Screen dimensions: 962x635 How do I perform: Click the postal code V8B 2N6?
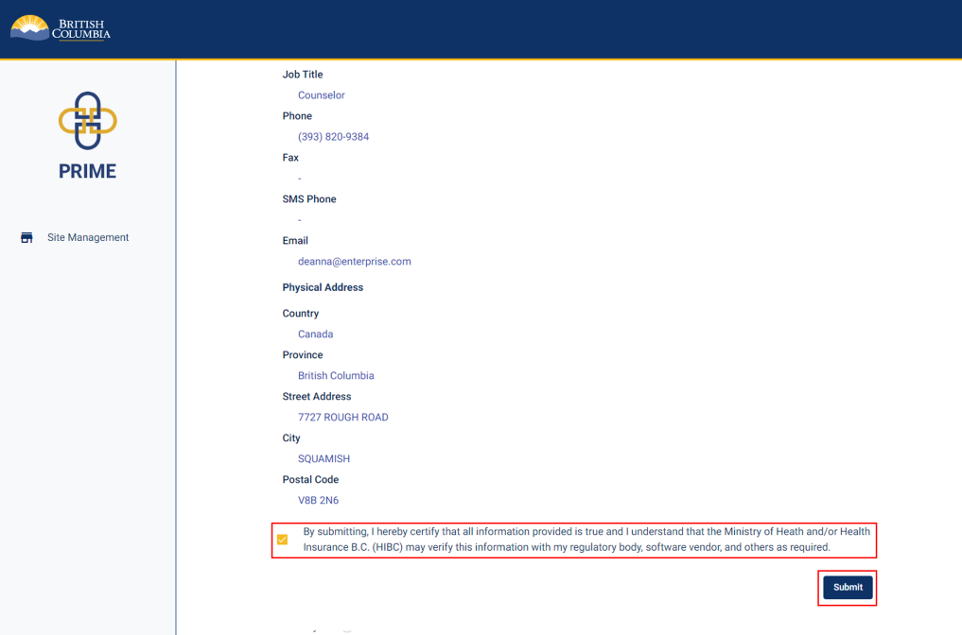[x=318, y=501]
